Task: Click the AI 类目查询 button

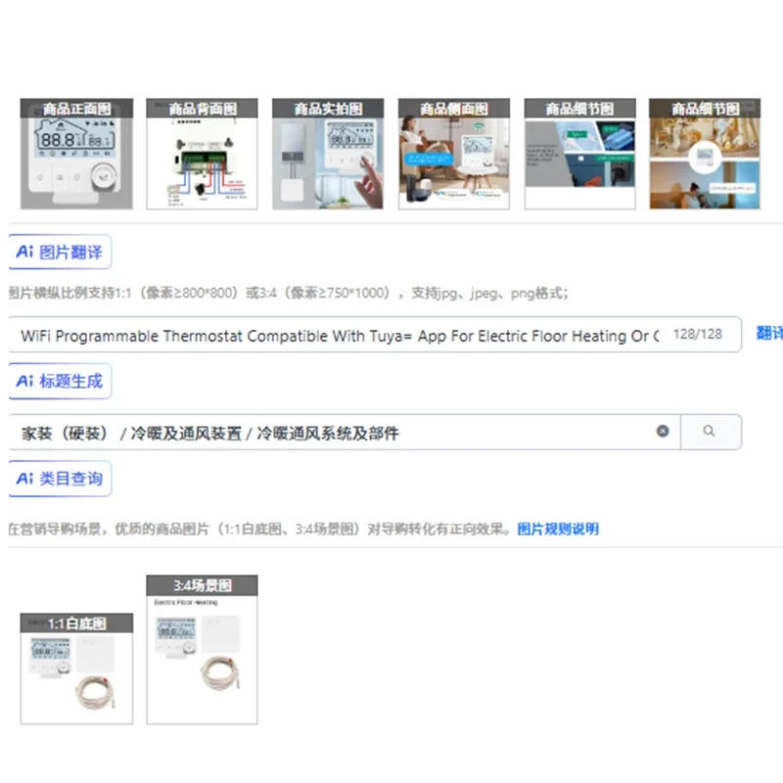Action: [x=60, y=479]
